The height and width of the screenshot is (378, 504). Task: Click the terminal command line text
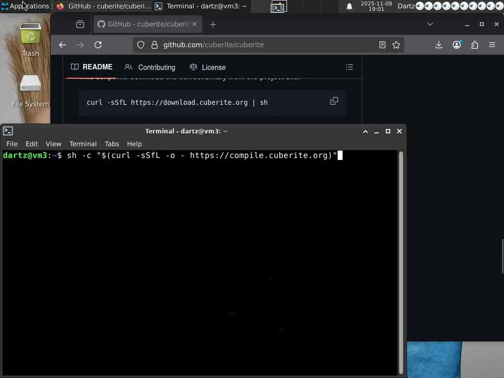(202, 156)
